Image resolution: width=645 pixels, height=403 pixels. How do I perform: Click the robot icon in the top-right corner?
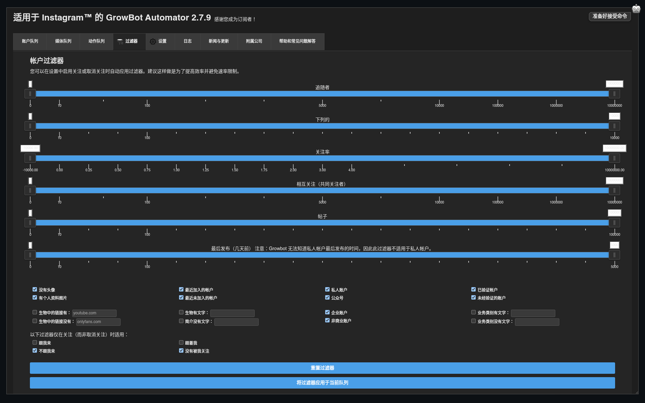[636, 9]
